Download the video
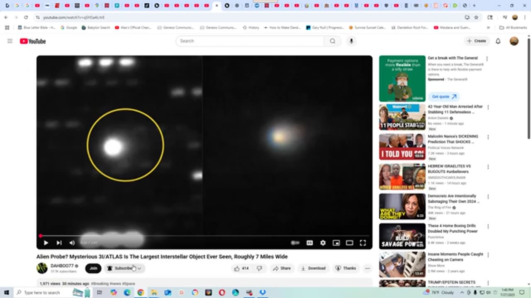The width and height of the screenshot is (531, 298). pos(313,268)
